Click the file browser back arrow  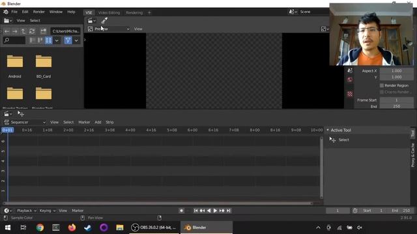(7, 31)
